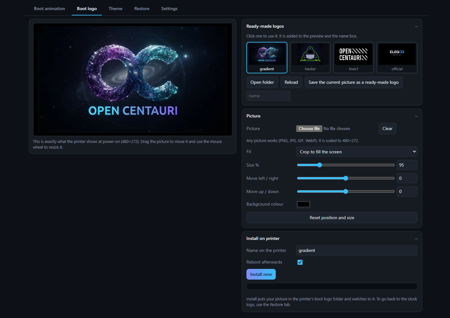Edit the Name on the printer field
This screenshot has height=318, width=450.
357,250
